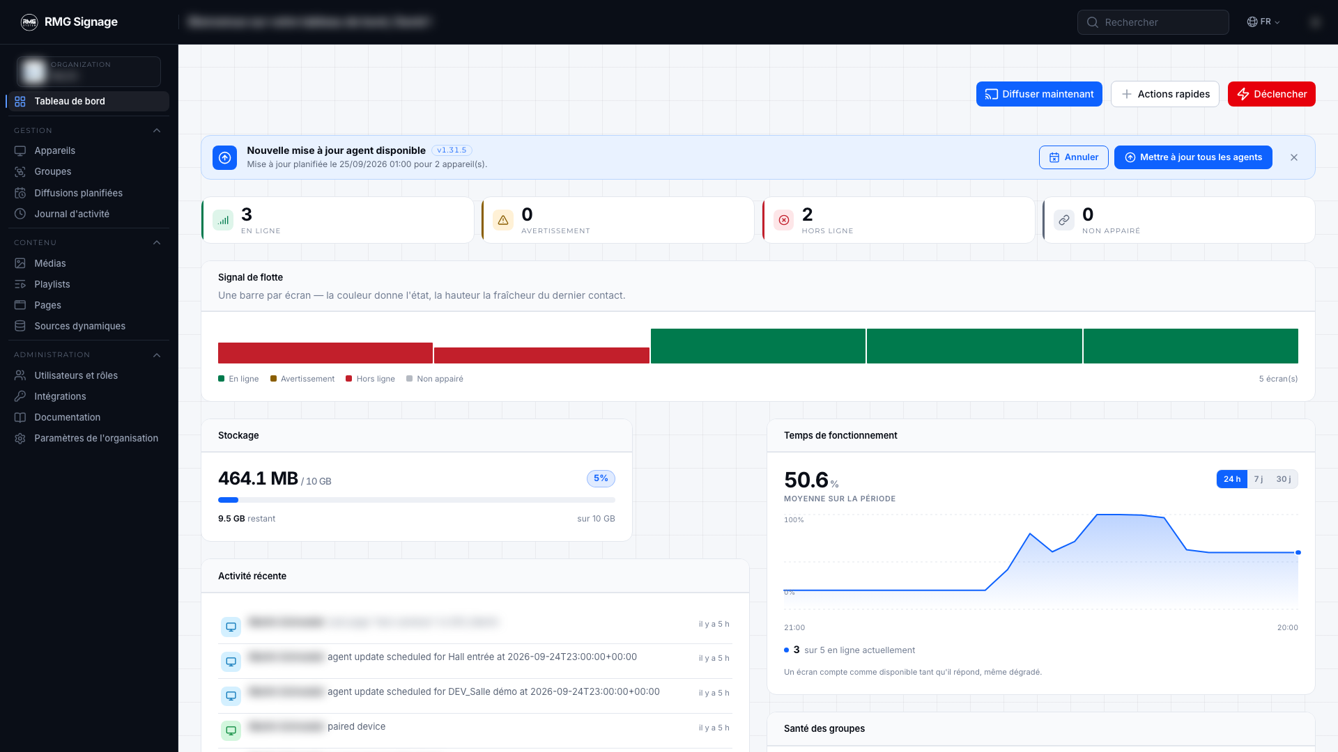This screenshot has width=1338, height=752.
Task: Select the 24 h uptime range
Action: (x=1232, y=479)
